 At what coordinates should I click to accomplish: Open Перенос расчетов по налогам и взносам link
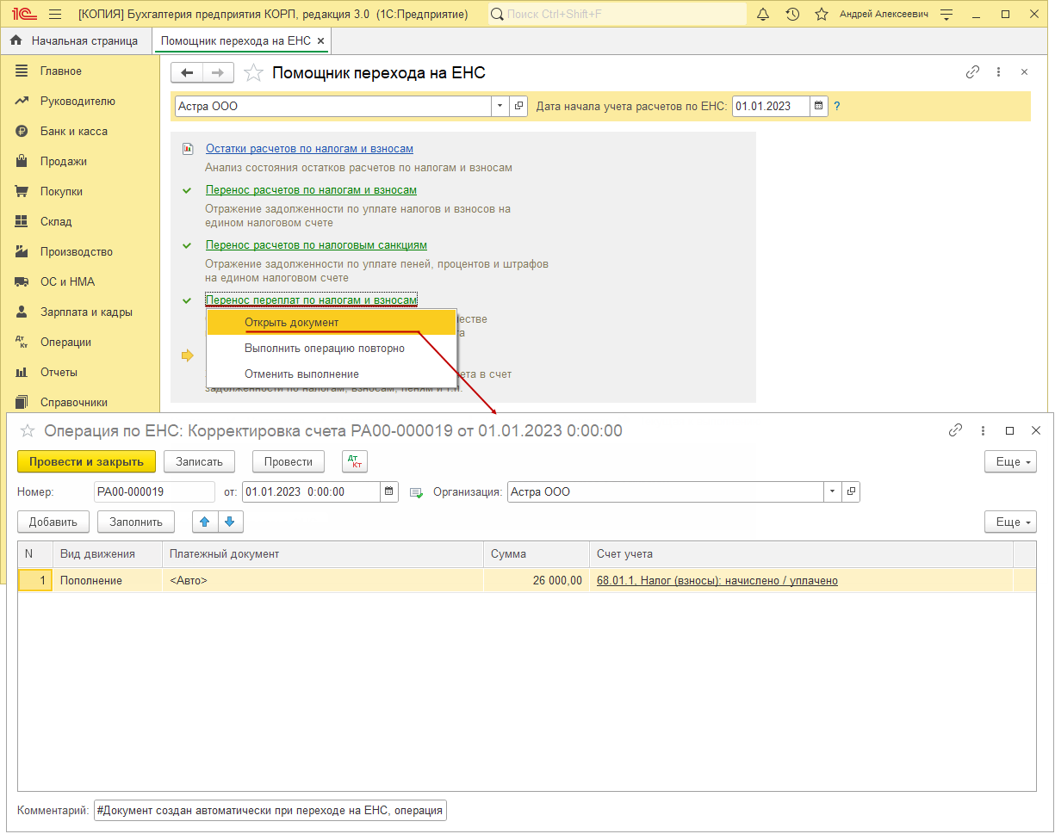coord(311,190)
